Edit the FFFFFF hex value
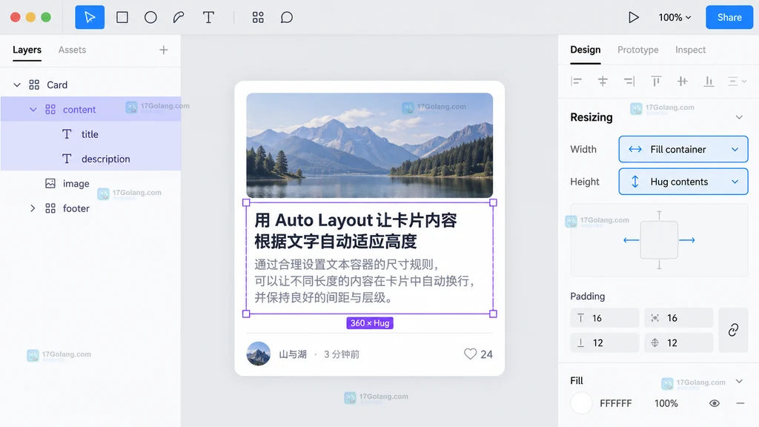Screen dimensions: 759x427 tap(616, 403)
